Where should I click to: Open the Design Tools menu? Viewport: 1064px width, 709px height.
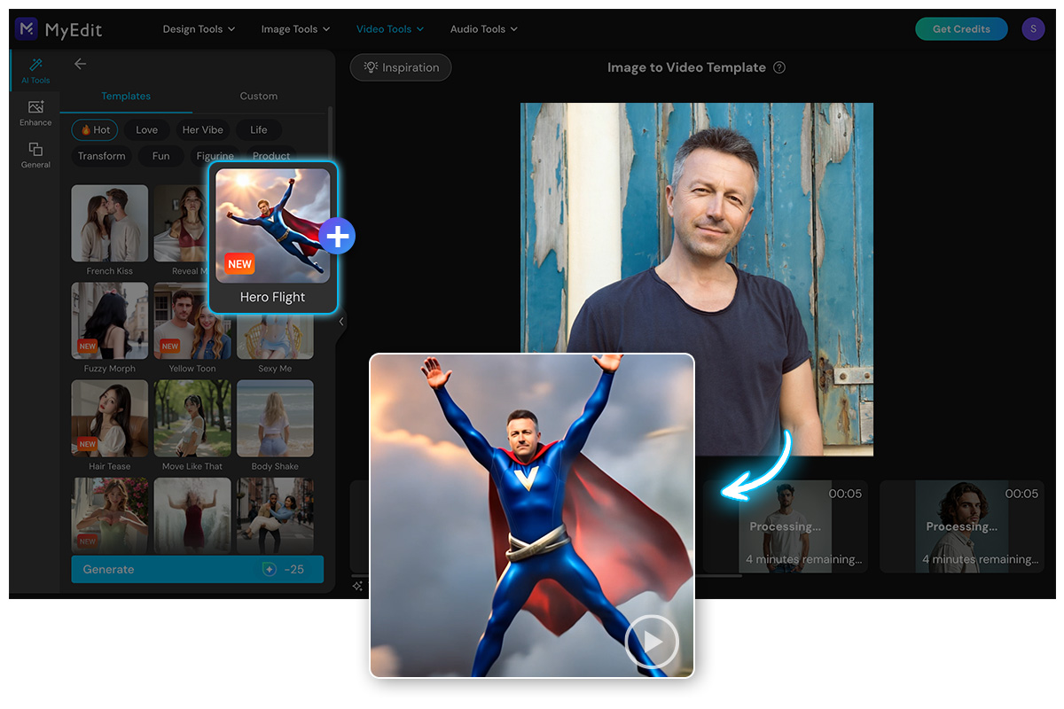pyautogui.click(x=198, y=28)
